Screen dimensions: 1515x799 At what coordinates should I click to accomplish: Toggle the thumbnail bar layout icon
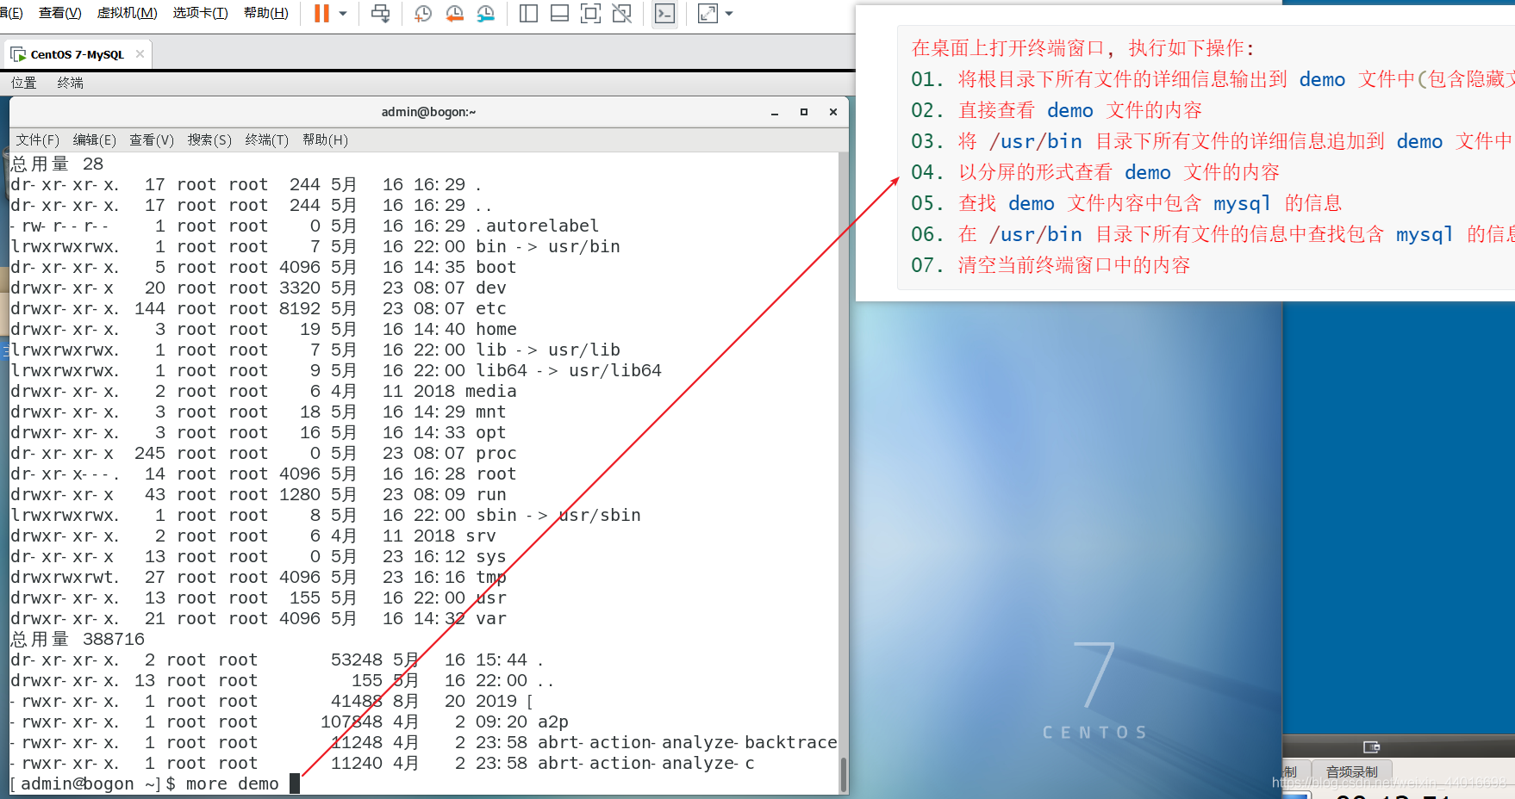(559, 13)
